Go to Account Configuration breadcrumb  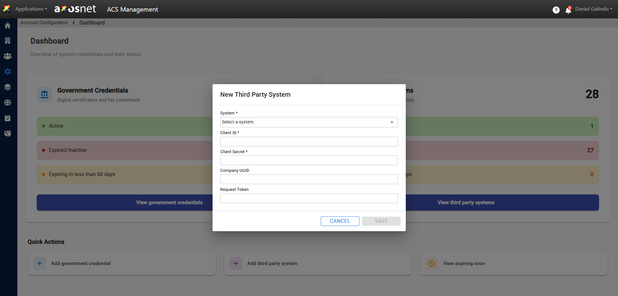click(x=44, y=23)
